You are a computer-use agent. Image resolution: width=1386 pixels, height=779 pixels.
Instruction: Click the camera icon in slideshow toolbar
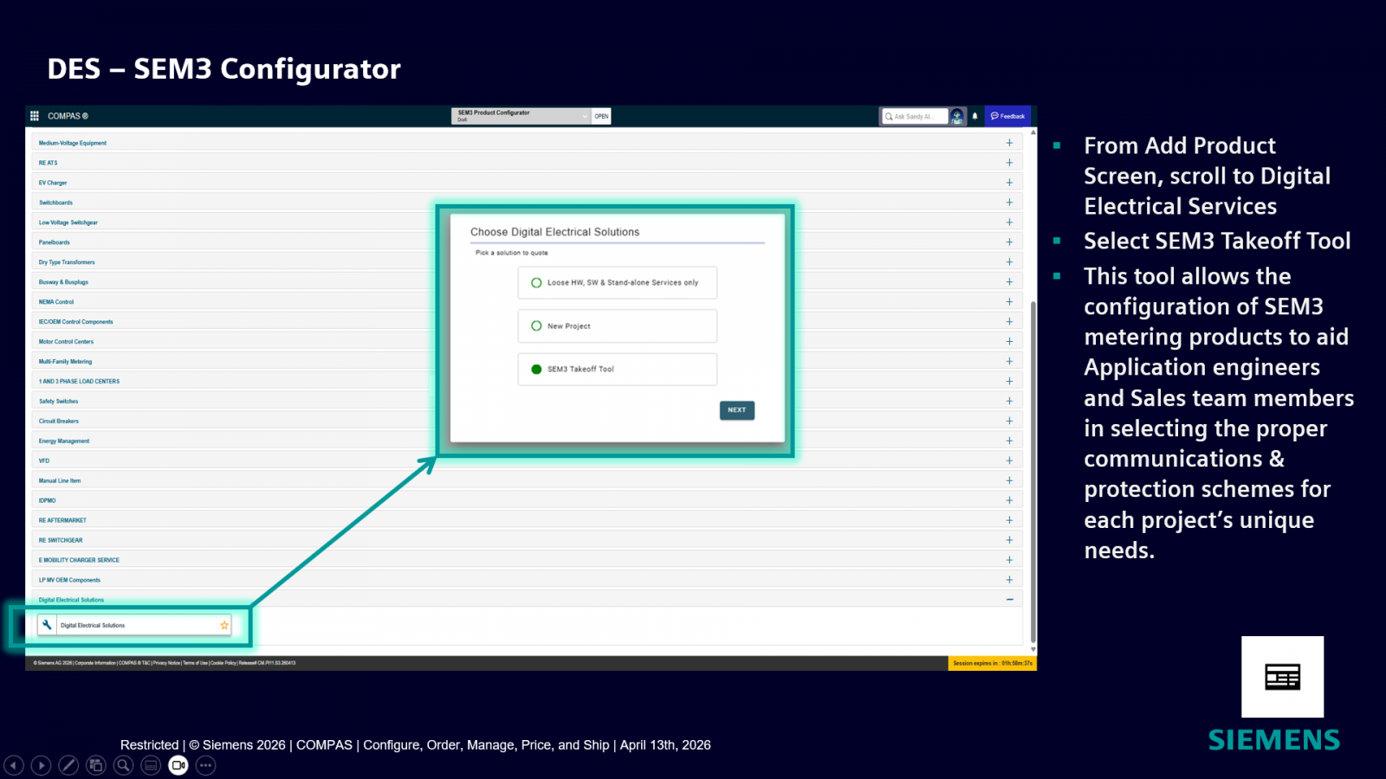click(178, 765)
